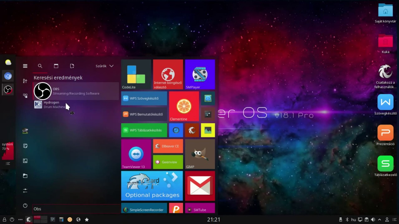Screen dimensions: 399x224
Task: Open the Gmail envelope tile
Action: pyautogui.click(x=200, y=186)
